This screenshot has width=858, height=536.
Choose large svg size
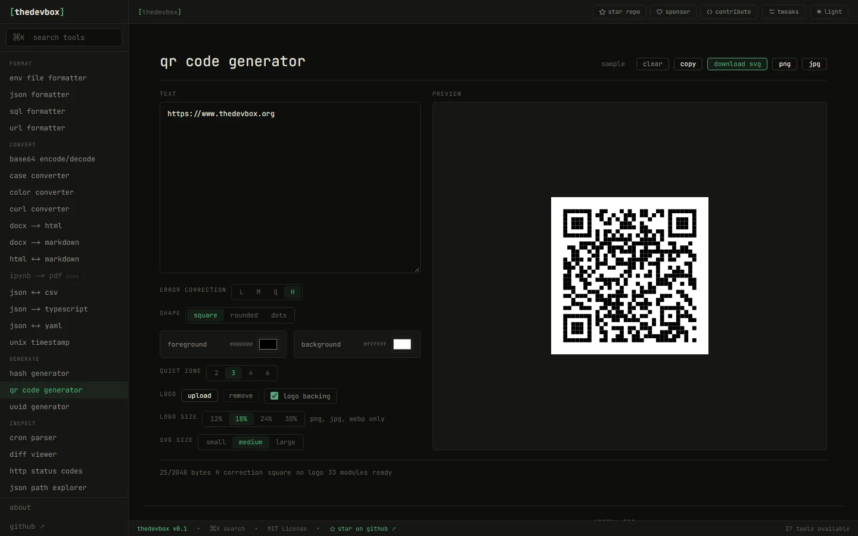click(x=285, y=442)
